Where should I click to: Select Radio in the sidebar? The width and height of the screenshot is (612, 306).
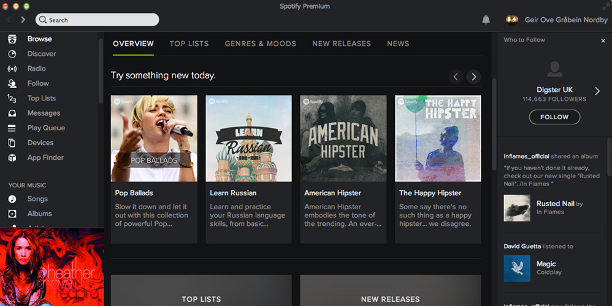click(x=36, y=69)
